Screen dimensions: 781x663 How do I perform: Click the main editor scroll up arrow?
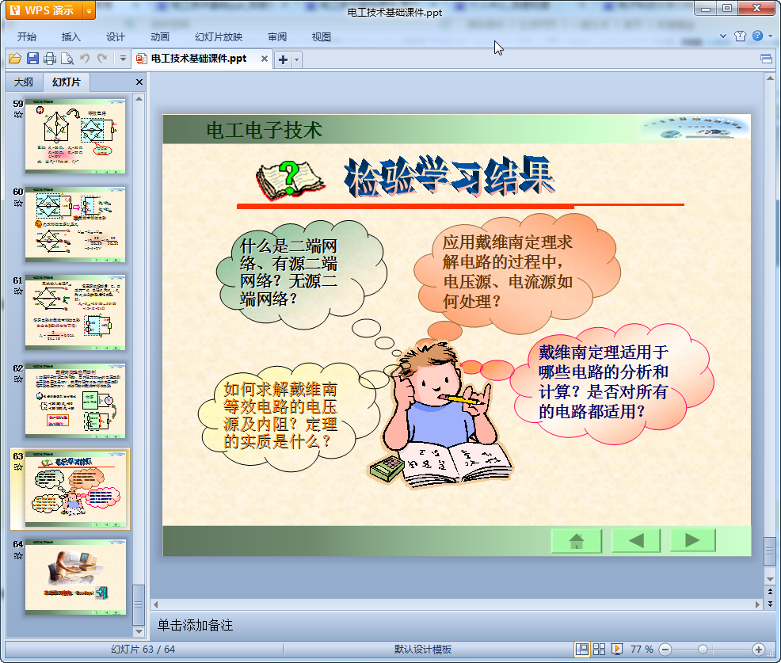[x=770, y=78]
